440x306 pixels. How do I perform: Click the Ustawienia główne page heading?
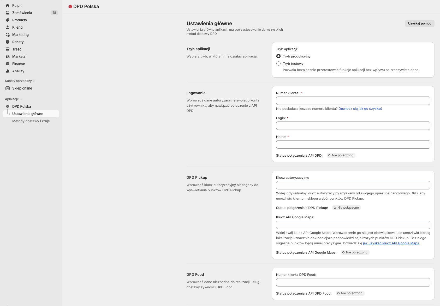coord(209,23)
